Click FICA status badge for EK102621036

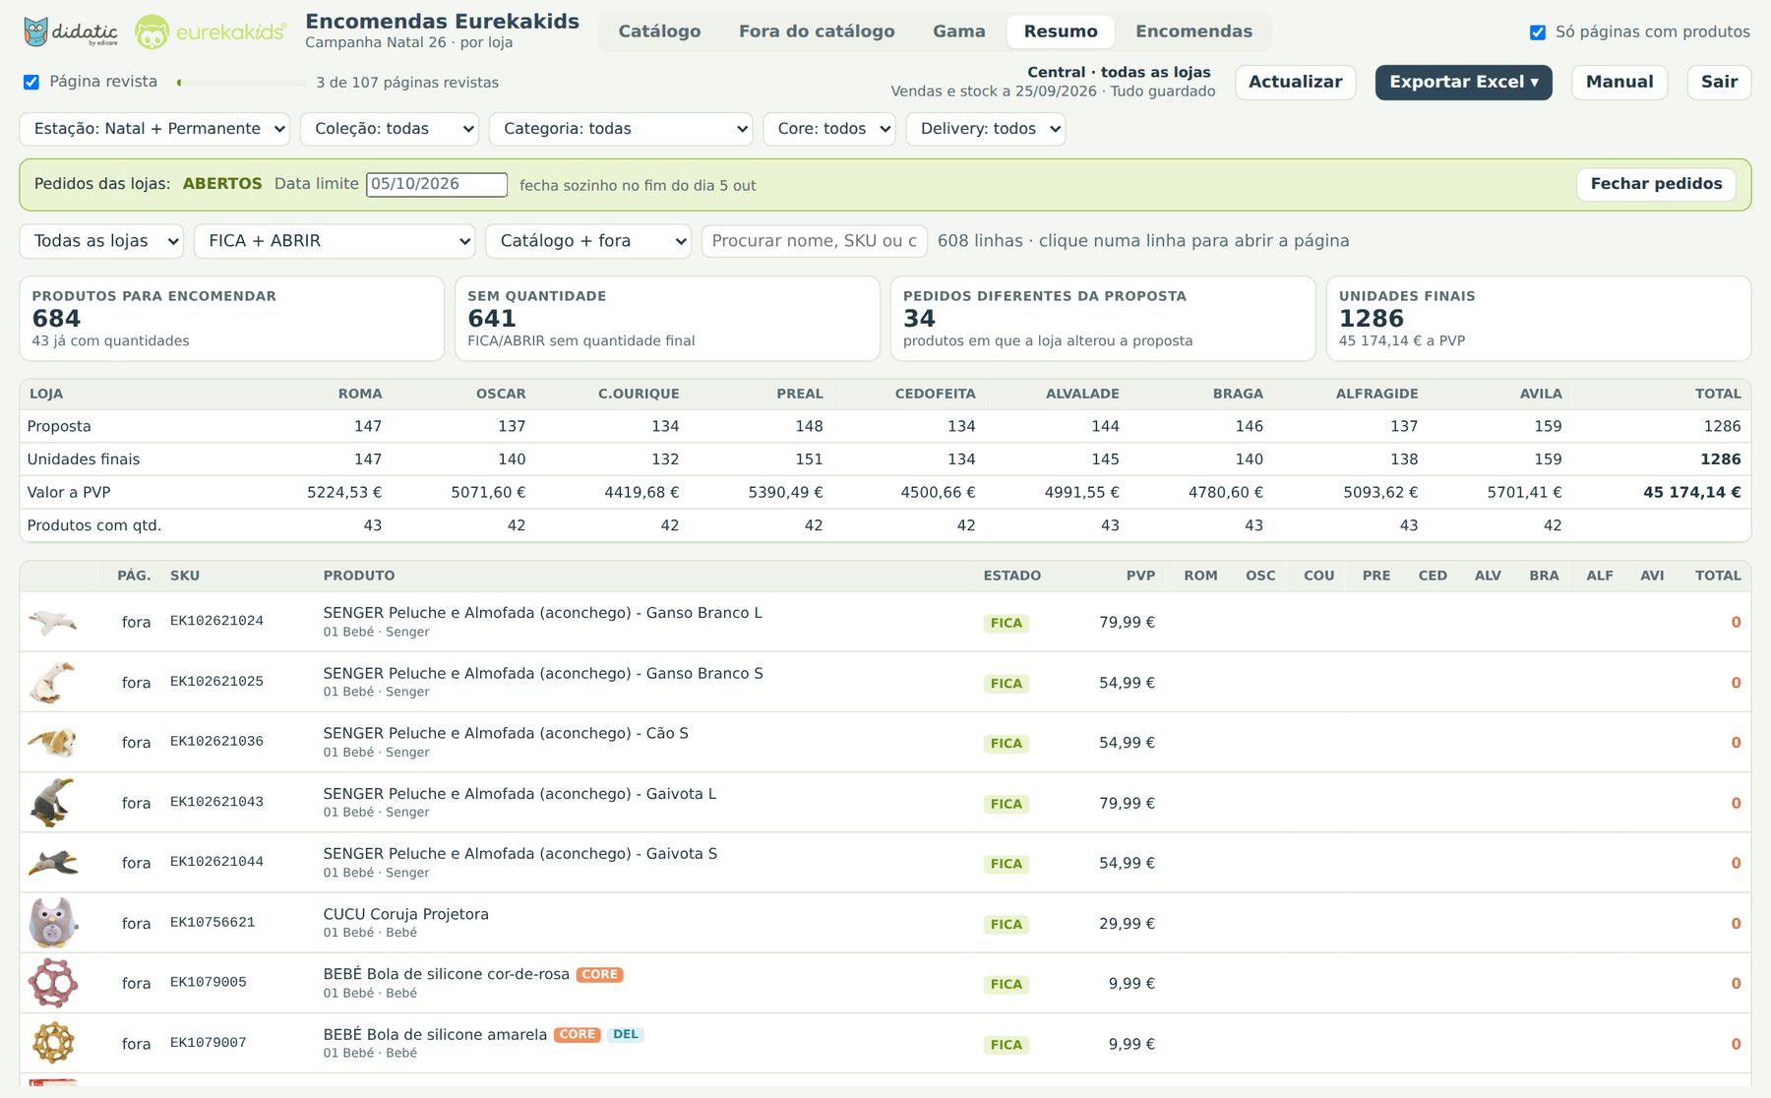(1006, 743)
